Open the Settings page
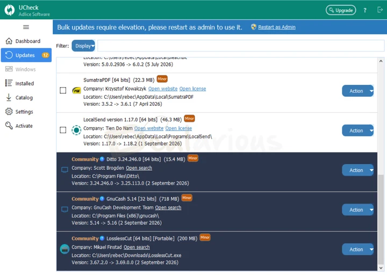The image size is (387, 275). (x=26, y=112)
